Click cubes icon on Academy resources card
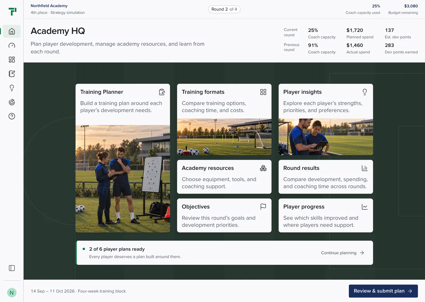This screenshot has width=425, height=302. [x=263, y=168]
